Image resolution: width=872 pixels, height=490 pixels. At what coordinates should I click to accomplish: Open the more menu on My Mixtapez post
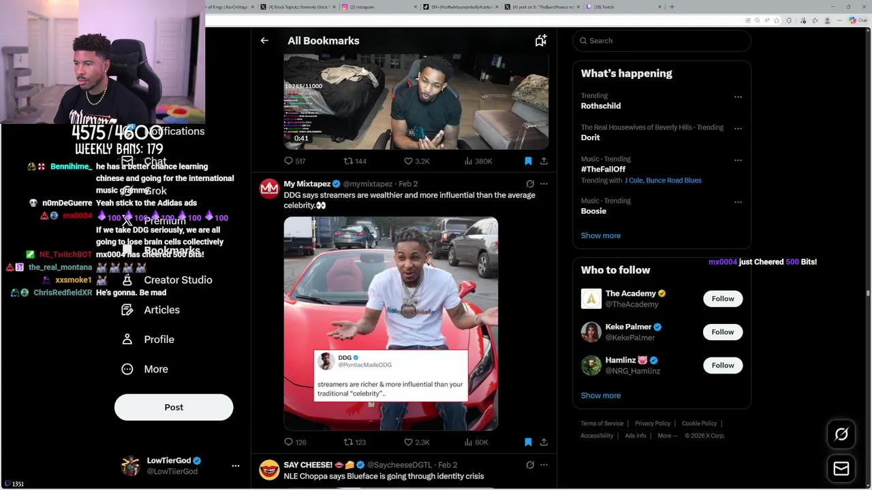pos(544,184)
